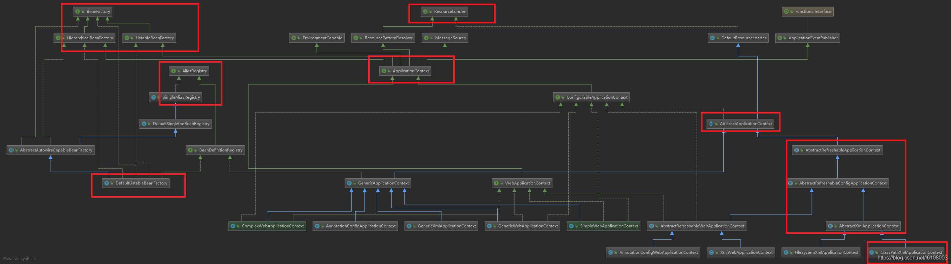Image resolution: width=951 pixels, height=264 pixels.
Task: Click the interface icon next to ListableBeanFactory
Action: [x=127, y=38]
